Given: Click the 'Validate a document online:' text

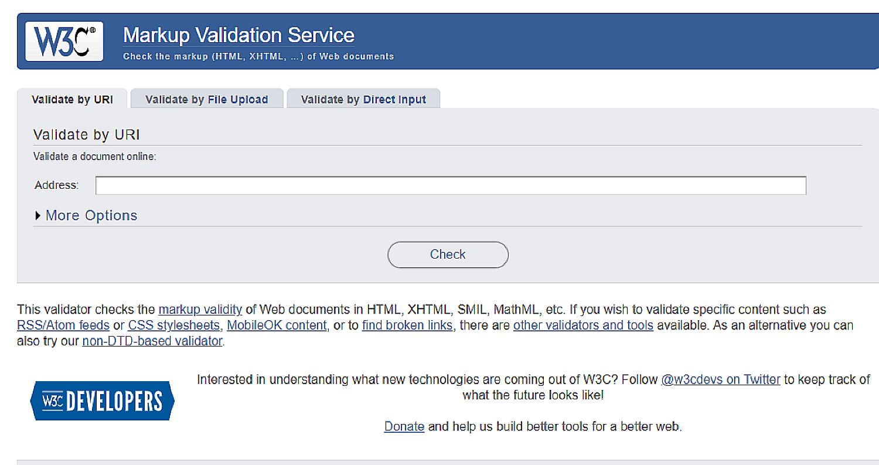Looking at the screenshot, I should (x=95, y=157).
